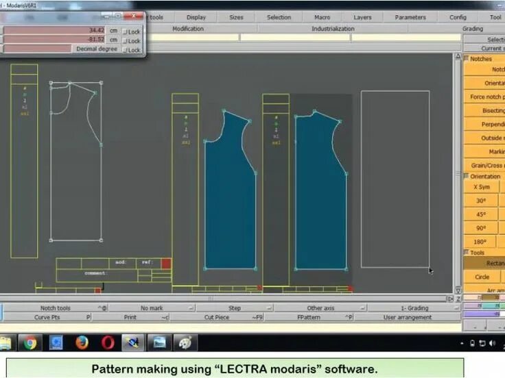This screenshot has height=378, width=505.
Task: Click the Decimal degree input field
Action: pos(37,49)
